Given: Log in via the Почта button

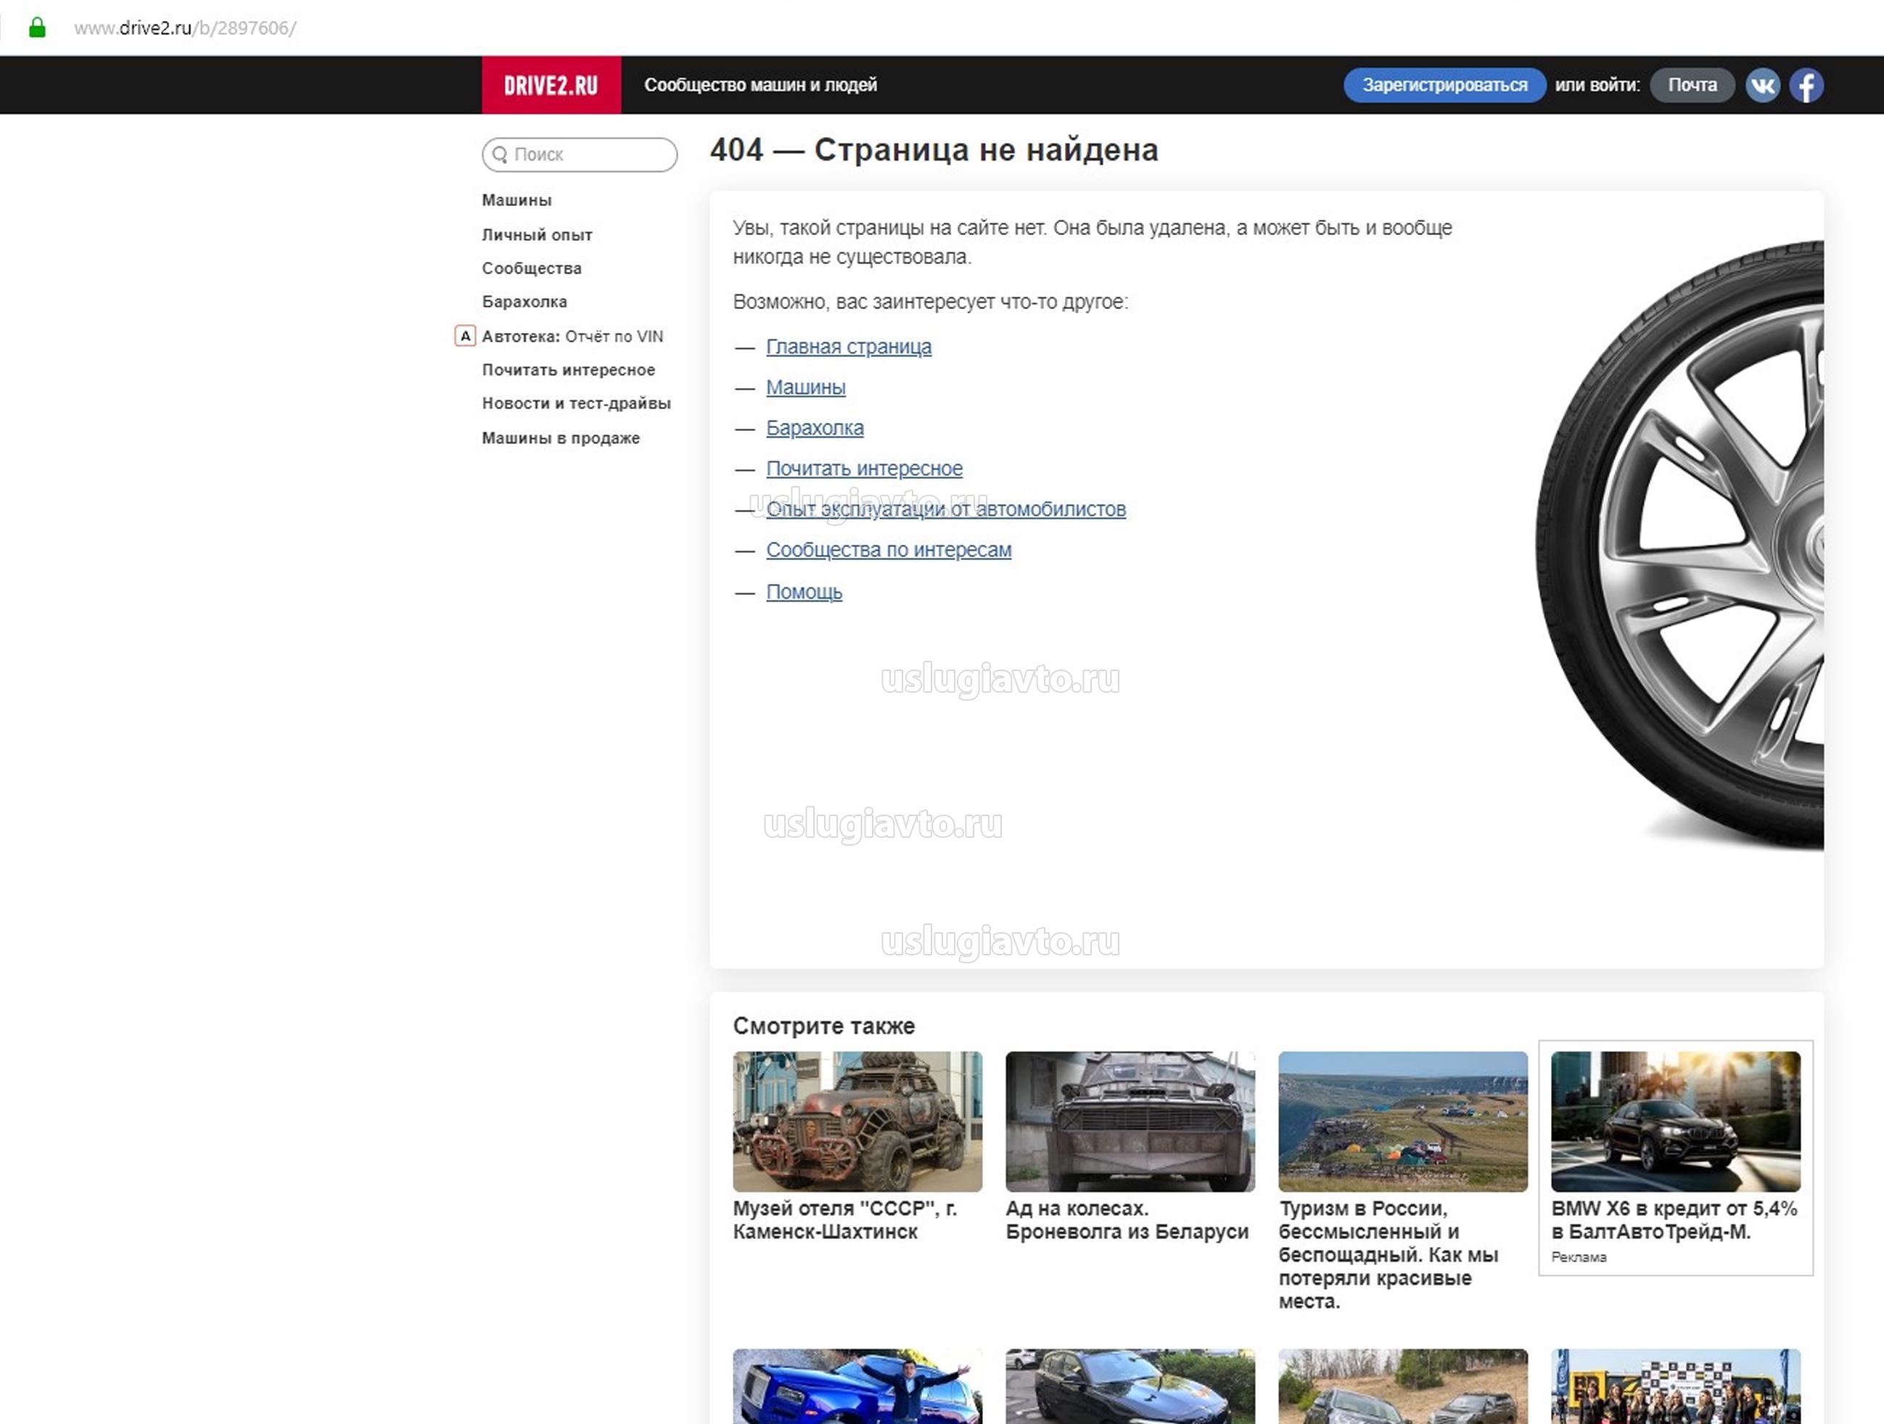Looking at the screenshot, I should (x=1692, y=85).
